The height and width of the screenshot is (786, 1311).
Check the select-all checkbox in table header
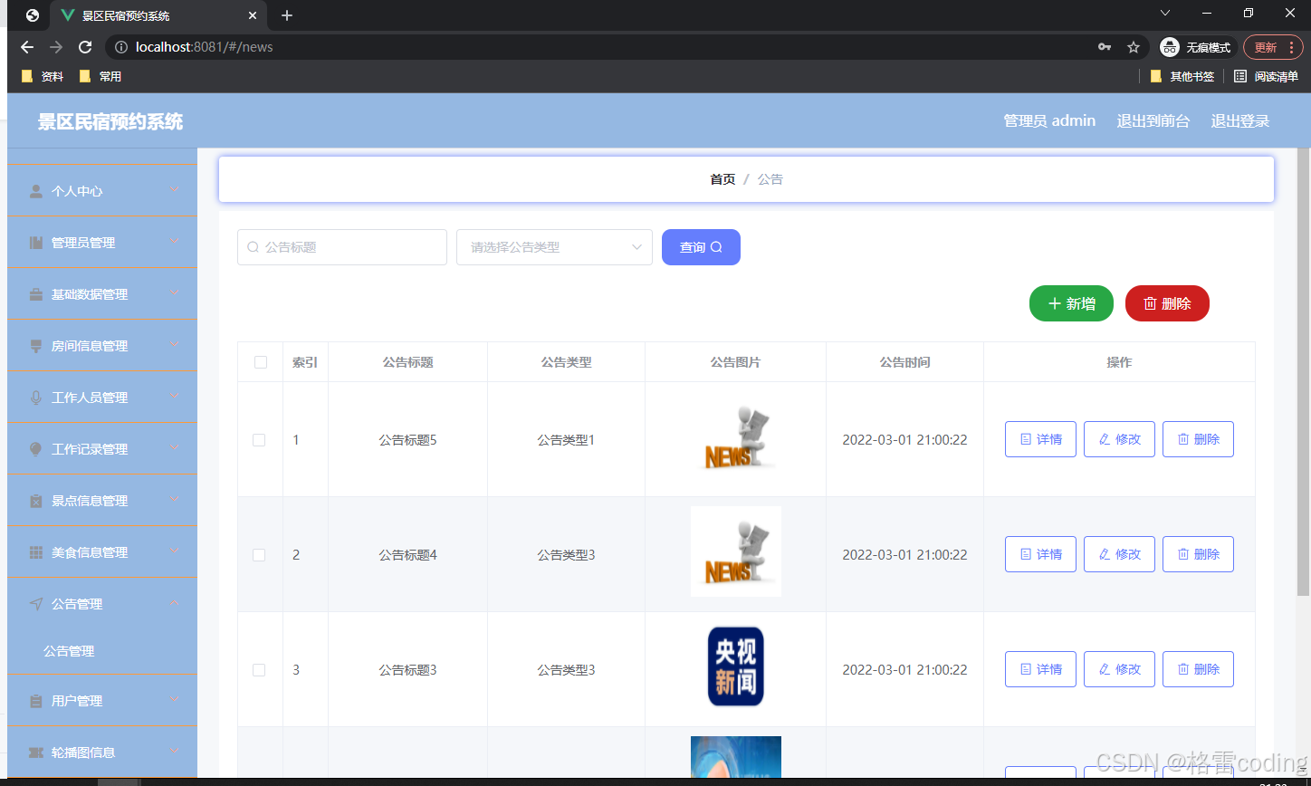point(260,361)
